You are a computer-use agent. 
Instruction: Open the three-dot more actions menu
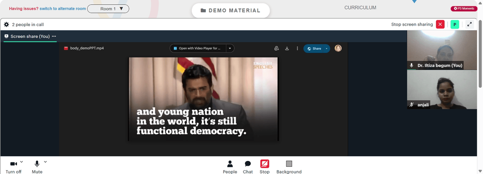pos(297,49)
